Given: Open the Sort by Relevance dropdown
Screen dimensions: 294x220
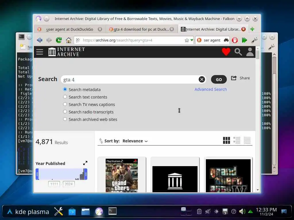Looking at the screenshot, I should point(135,141).
